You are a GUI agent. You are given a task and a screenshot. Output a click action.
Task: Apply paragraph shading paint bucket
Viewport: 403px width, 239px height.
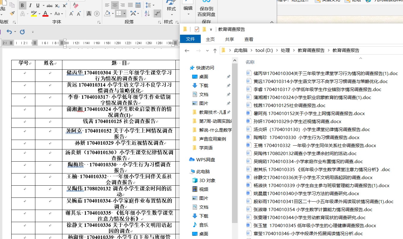(107, 14)
